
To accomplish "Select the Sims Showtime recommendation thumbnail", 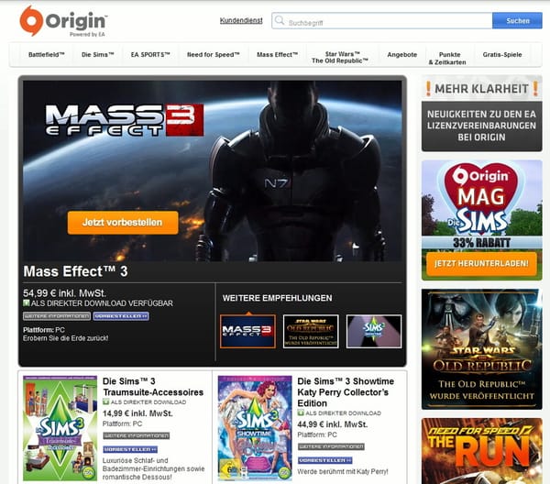I will [x=374, y=331].
